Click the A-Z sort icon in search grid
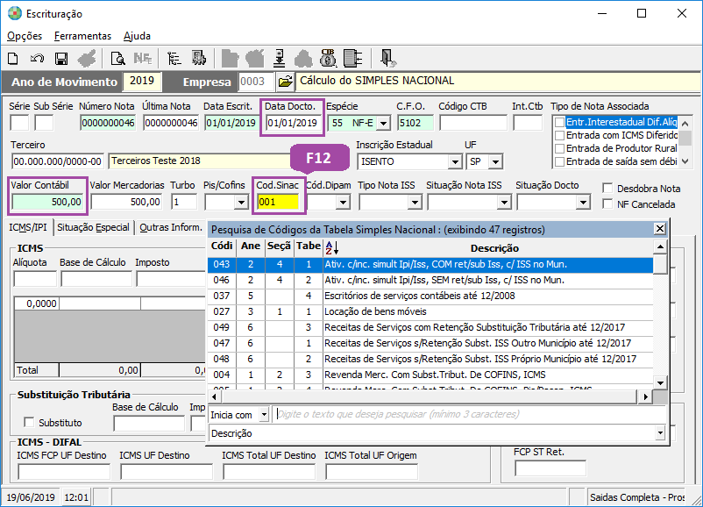703x507 pixels. point(331,247)
